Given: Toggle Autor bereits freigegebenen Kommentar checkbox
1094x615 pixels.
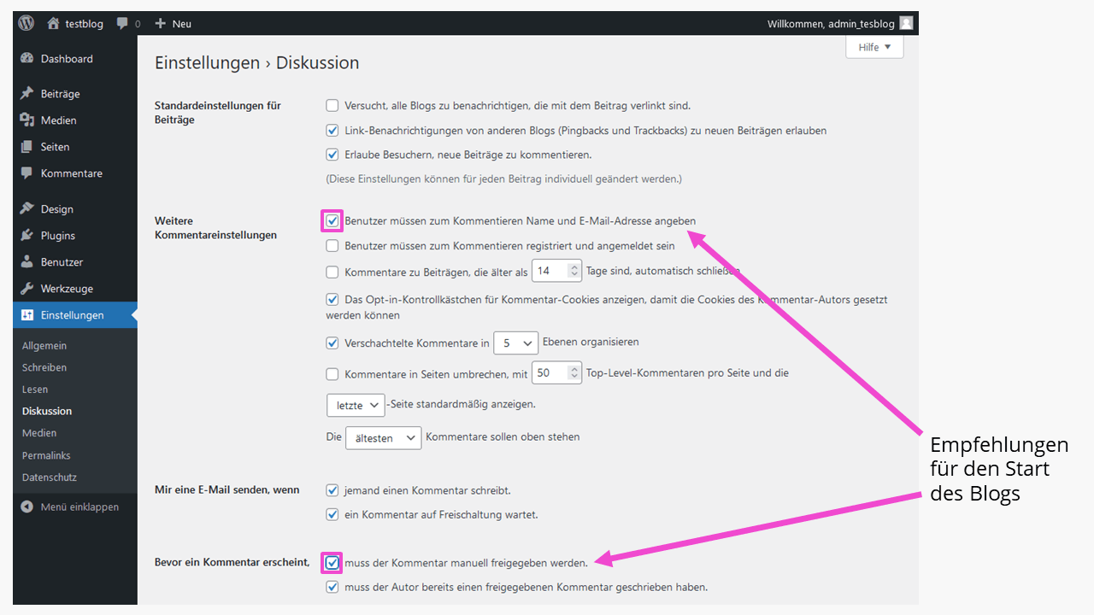Looking at the screenshot, I should 332,588.
